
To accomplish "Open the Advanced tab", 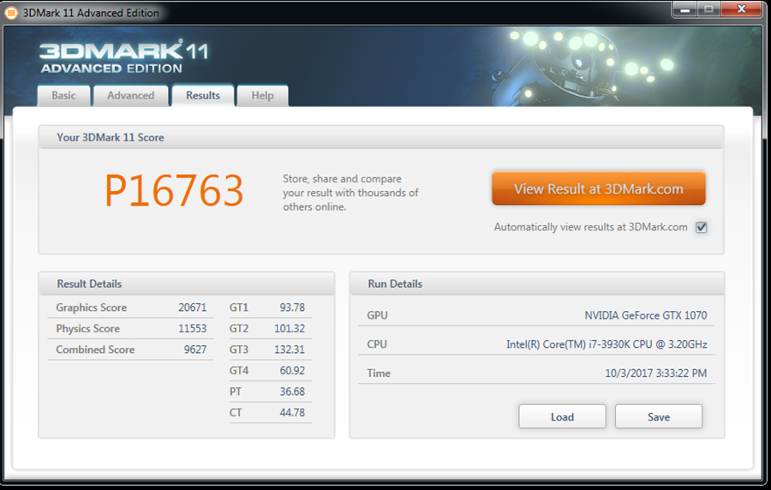I will tap(131, 96).
